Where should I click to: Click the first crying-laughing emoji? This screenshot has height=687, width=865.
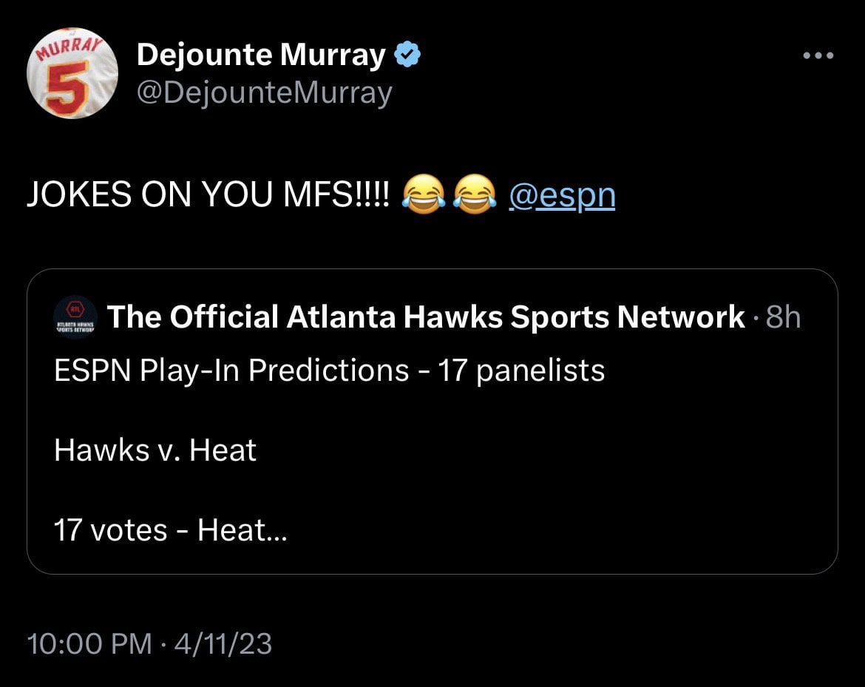coord(424,195)
